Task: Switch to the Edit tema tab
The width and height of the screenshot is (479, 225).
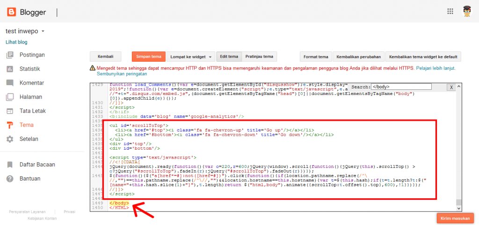Action: coord(229,57)
